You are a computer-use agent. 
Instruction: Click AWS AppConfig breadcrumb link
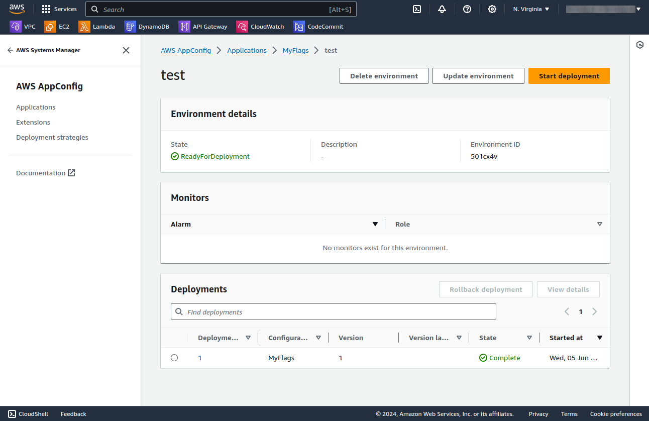tap(186, 50)
